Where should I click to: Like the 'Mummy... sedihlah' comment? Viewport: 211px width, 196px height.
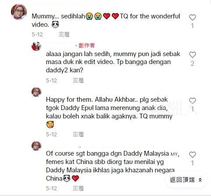pyautogui.click(x=193, y=18)
